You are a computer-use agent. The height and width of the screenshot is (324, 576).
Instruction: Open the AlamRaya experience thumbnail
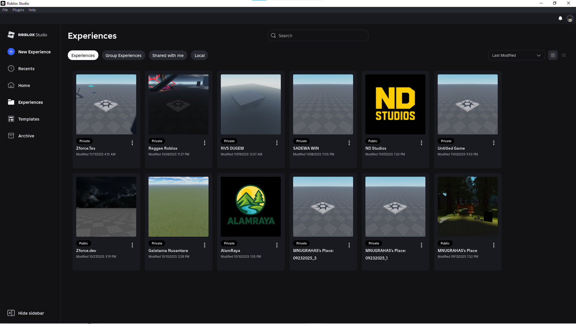coord(250,206)
